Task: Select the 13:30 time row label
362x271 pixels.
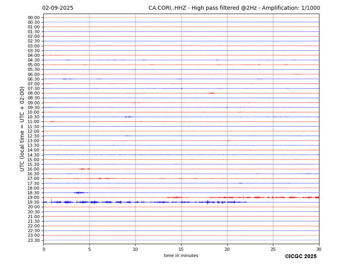Action: point(34,146)
